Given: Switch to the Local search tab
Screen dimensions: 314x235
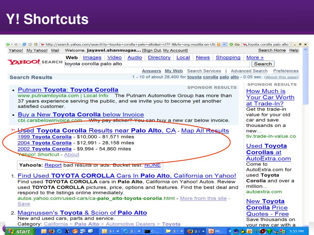Looking at the screenshot, I should point(183,58).
